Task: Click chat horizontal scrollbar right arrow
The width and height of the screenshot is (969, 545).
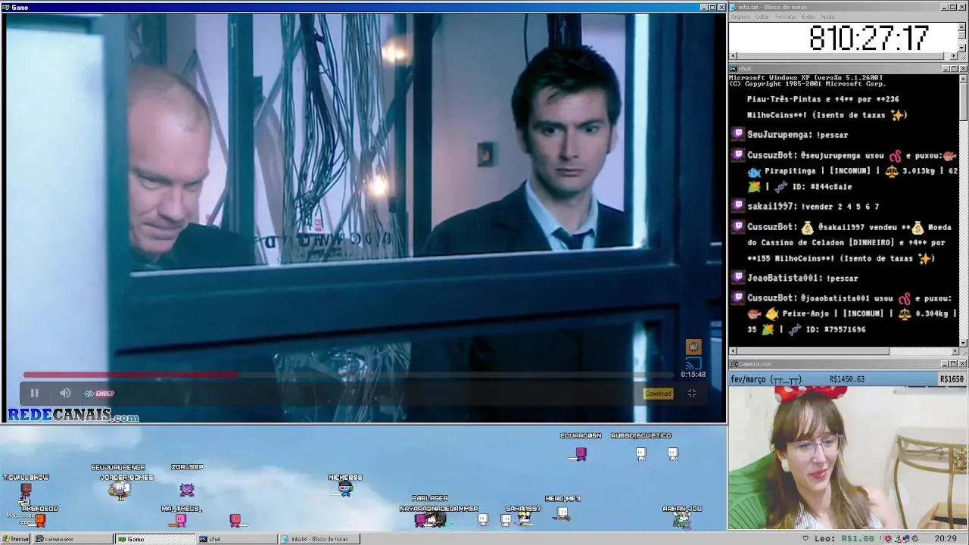Action: tap(955, 351)
